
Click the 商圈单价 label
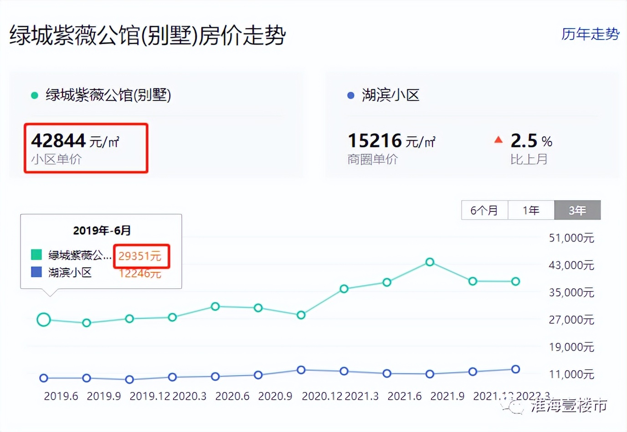(x=372, y=159)
